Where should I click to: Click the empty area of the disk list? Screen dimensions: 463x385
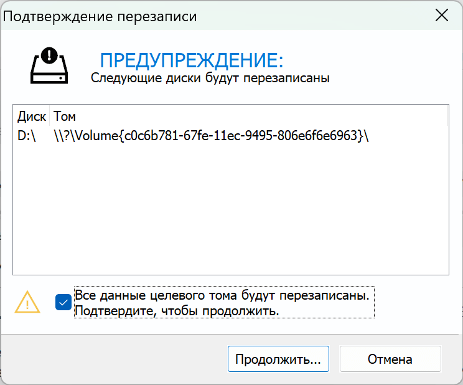click(x=230, y=212)
